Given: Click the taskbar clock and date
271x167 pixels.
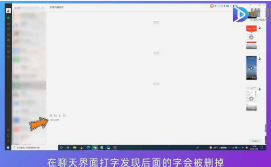Looking at the screenshot, I should [x=254, y=148].
